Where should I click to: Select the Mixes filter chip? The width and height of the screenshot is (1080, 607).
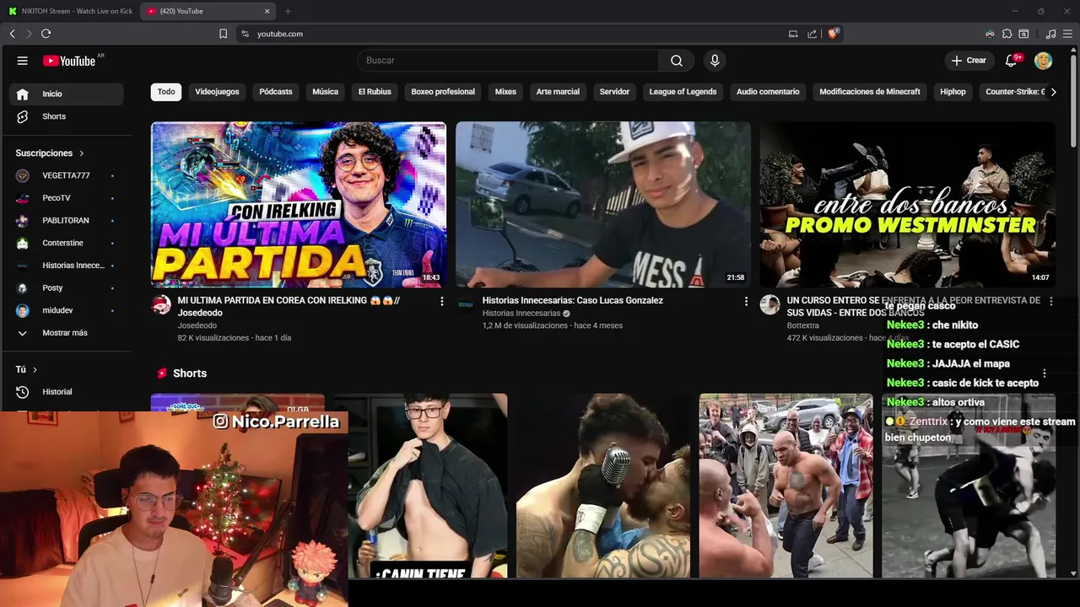coord(505,92)
